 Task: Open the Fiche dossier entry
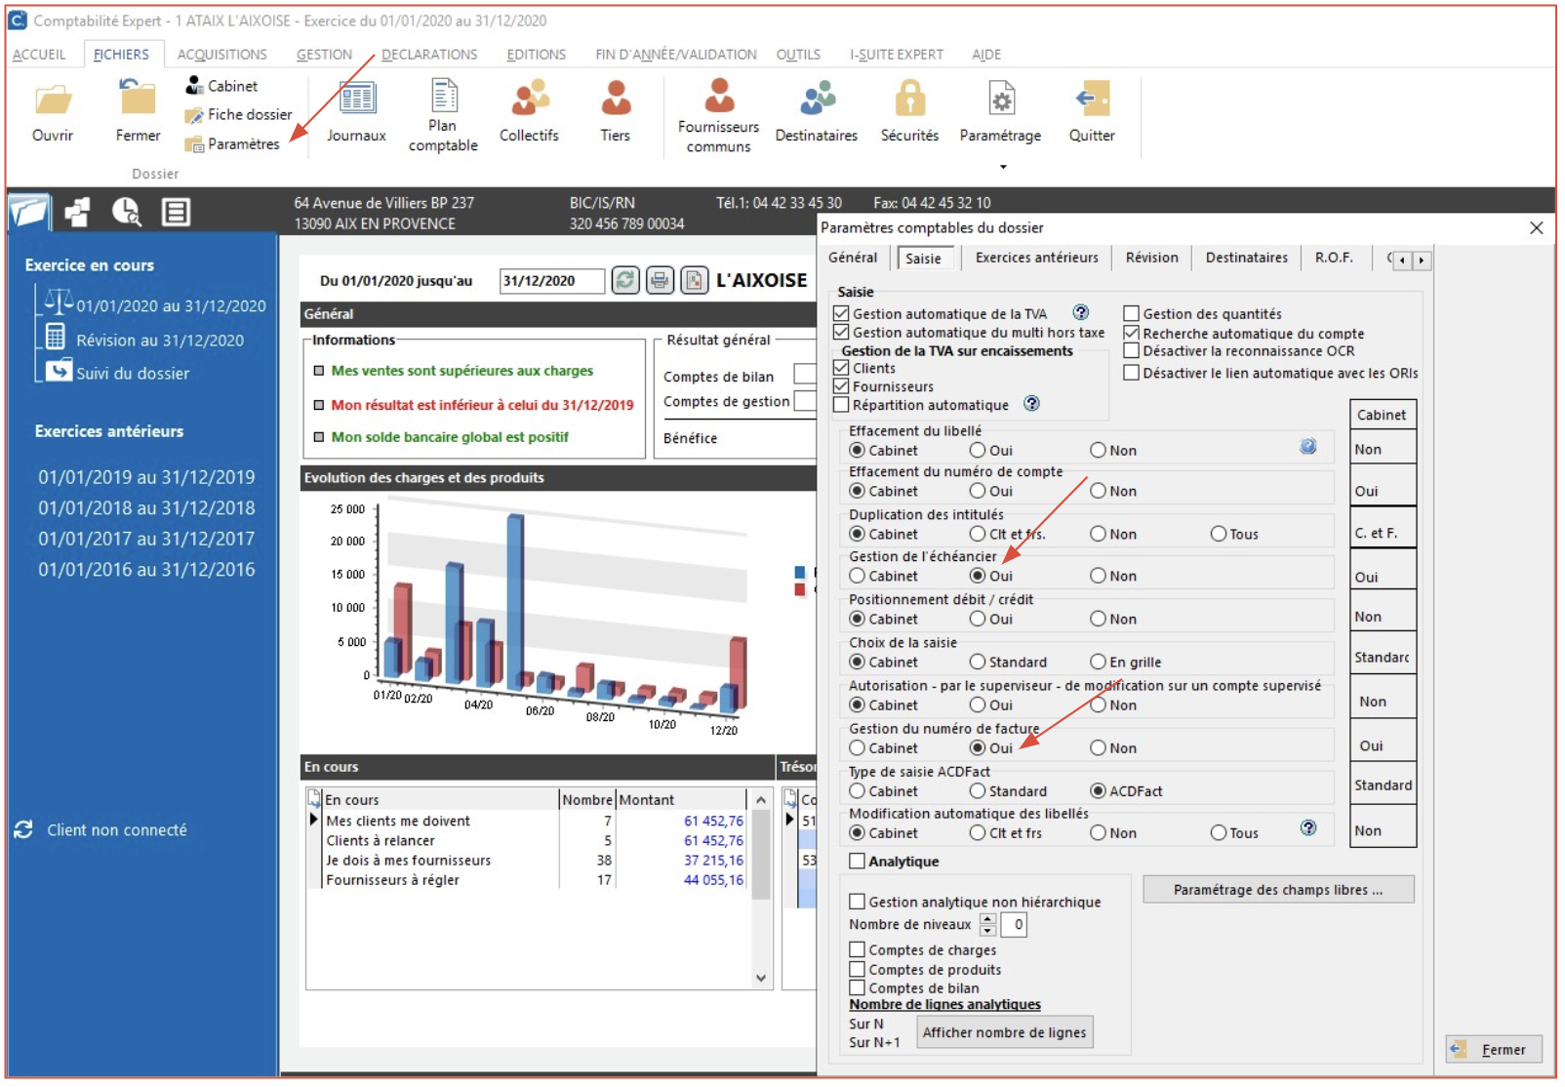point(238,114)
